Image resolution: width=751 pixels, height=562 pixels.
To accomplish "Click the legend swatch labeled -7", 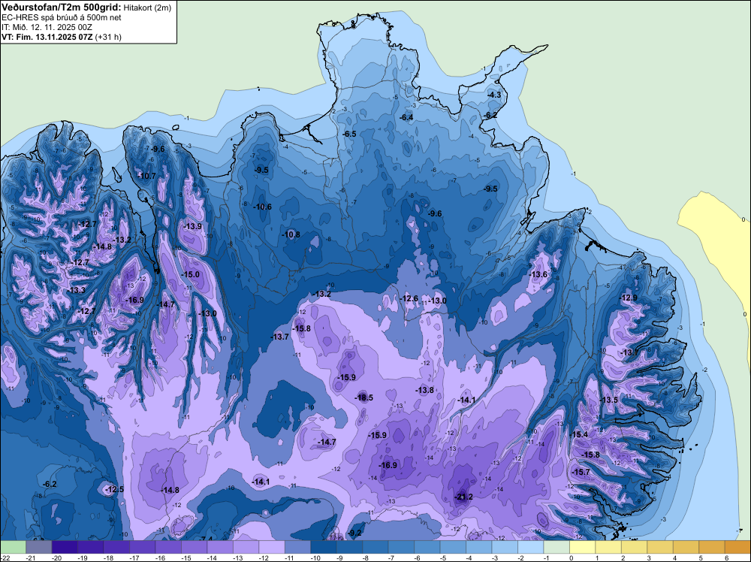I will pyautogui.click(x=401, y=547).
